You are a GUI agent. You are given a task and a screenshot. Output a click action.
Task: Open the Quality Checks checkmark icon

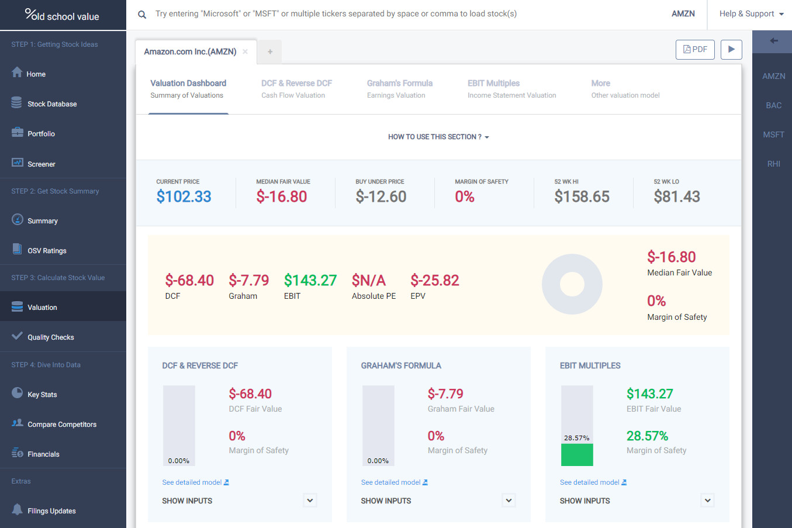click(x=17, y=336)
